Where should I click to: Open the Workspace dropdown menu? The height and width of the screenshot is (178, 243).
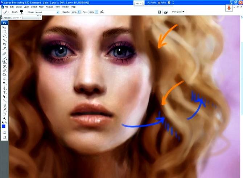(178, 12)
